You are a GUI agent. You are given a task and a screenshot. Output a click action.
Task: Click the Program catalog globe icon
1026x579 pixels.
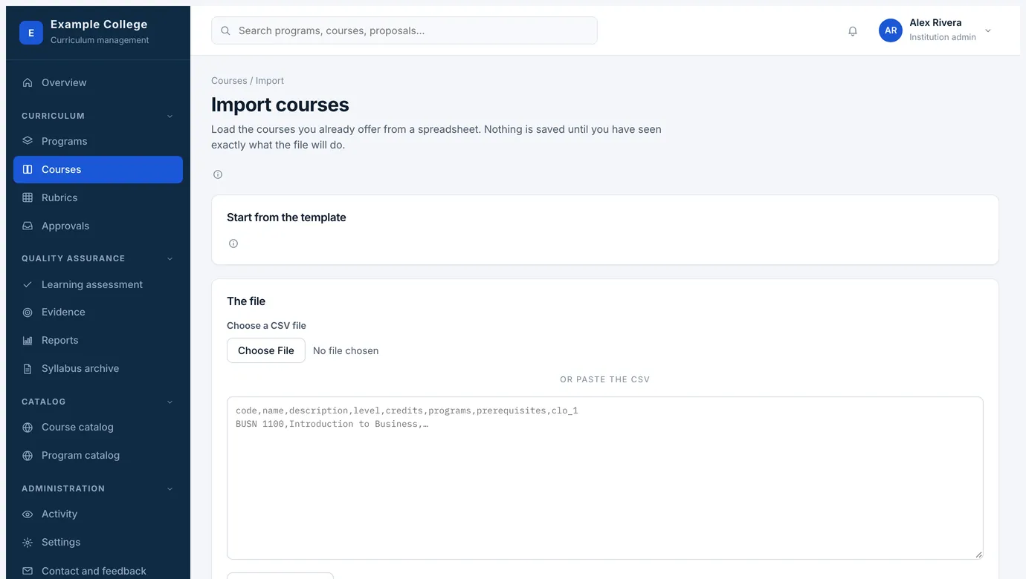(x=28, y=456)
